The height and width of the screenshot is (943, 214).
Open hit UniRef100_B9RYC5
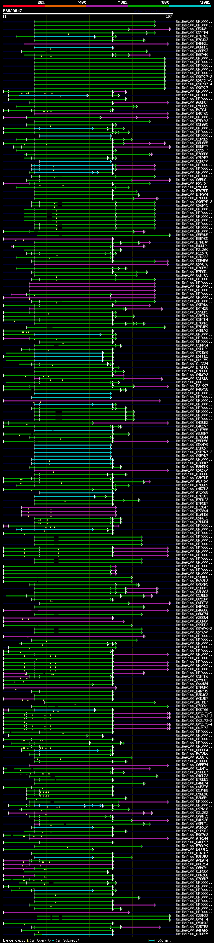[192, 239]
